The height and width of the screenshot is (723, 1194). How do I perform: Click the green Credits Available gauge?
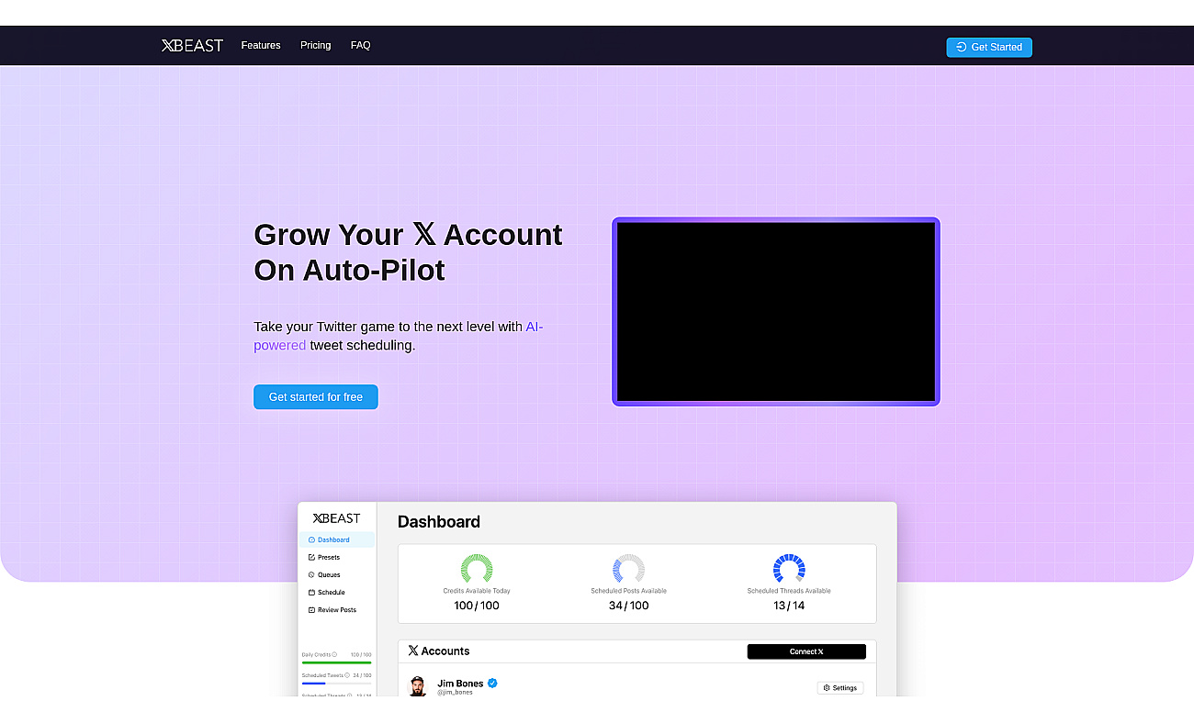(x=477, y=569)
